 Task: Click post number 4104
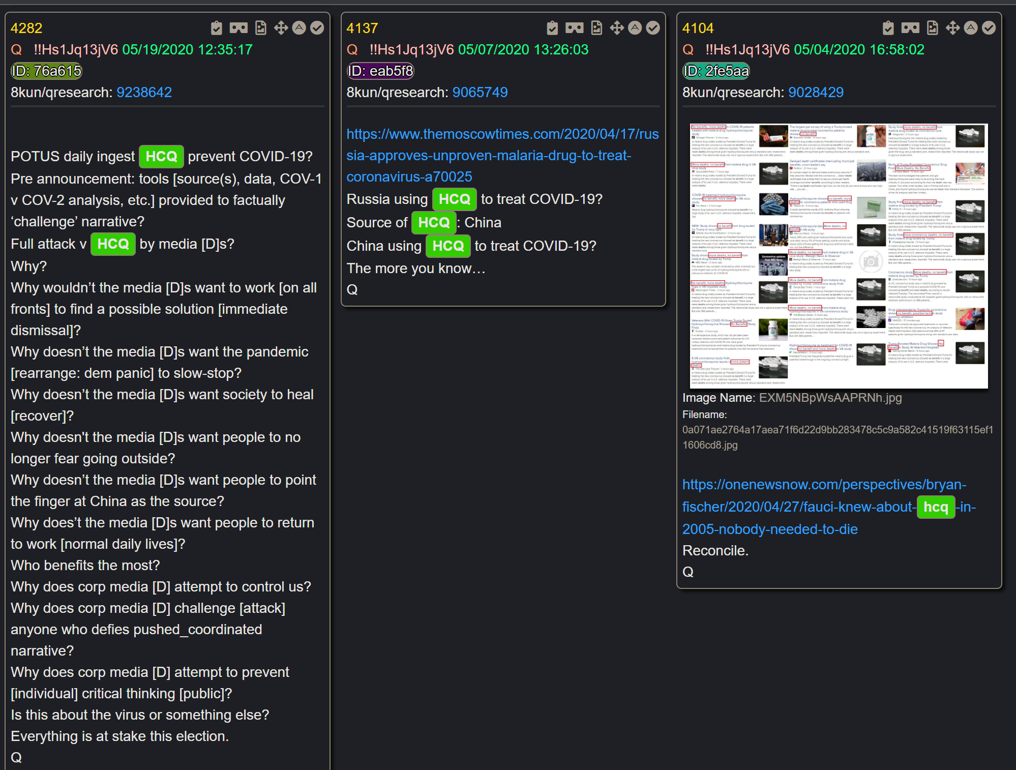698,28
